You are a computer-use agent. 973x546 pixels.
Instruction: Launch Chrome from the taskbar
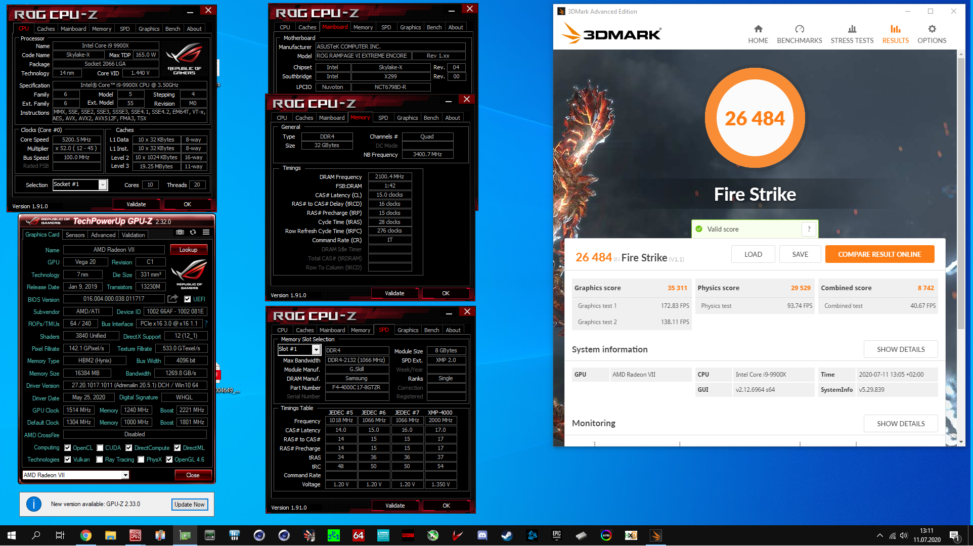[x=85, y=535]
